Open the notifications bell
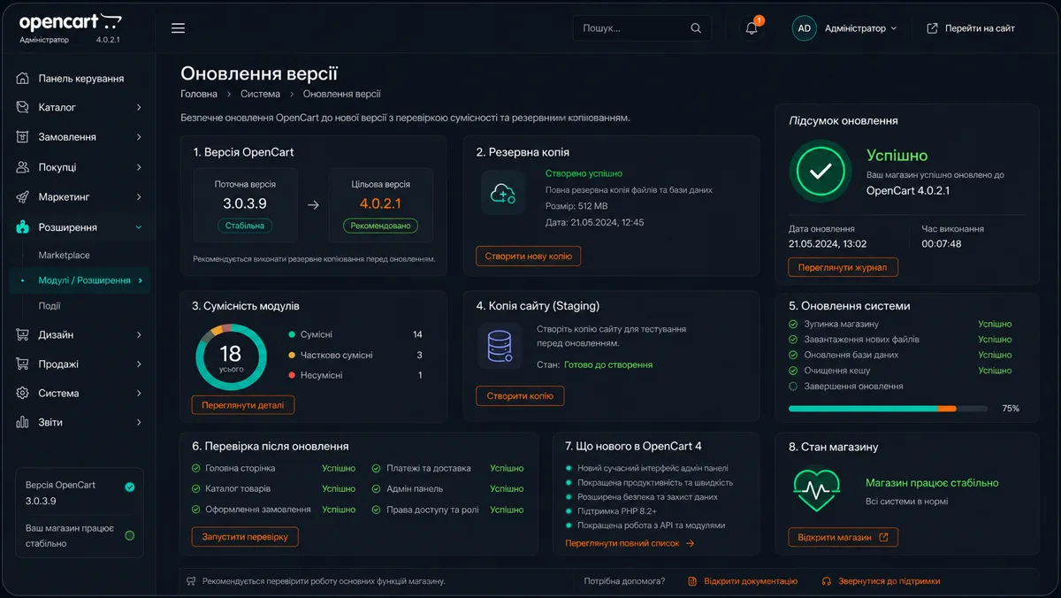The image size is (1061, 598). click(752, 28)
